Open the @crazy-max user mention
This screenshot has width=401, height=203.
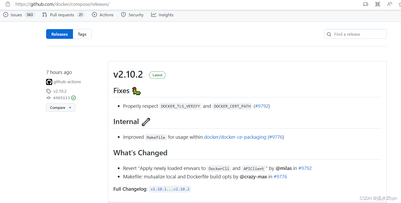(253, 177)
